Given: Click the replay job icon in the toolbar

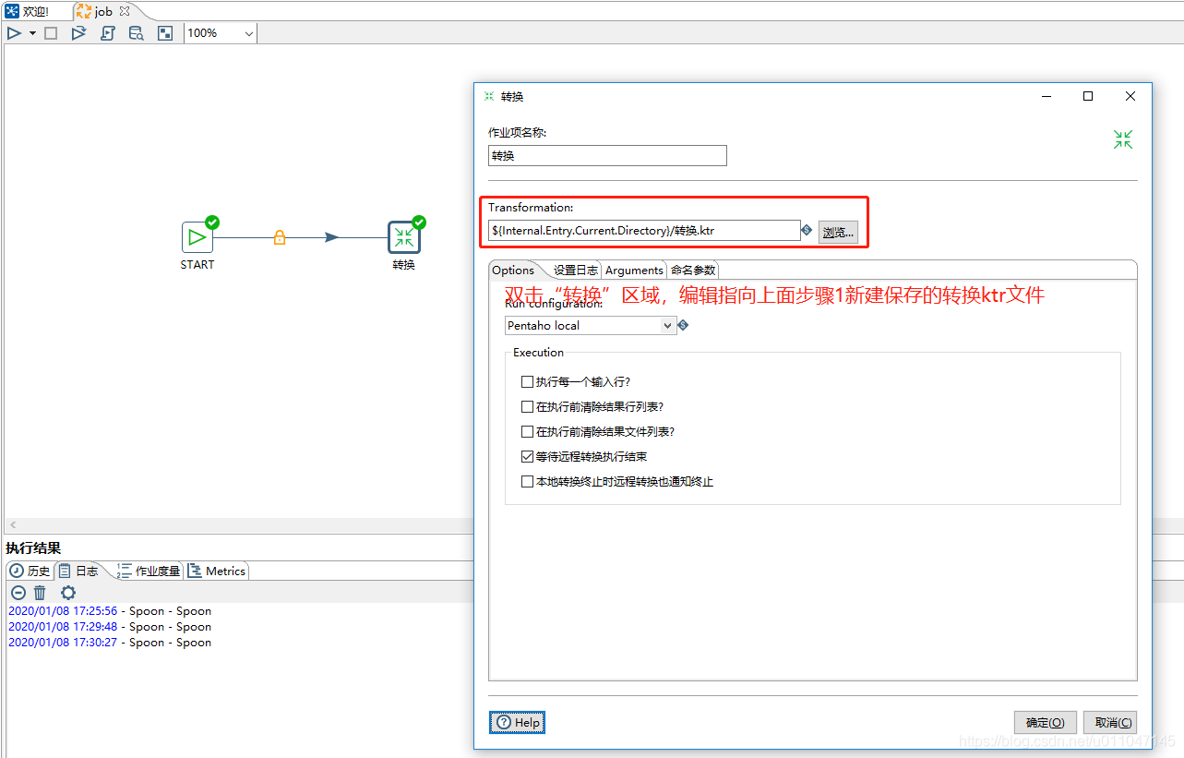Looking at the screenshot, I should (78, 33).
